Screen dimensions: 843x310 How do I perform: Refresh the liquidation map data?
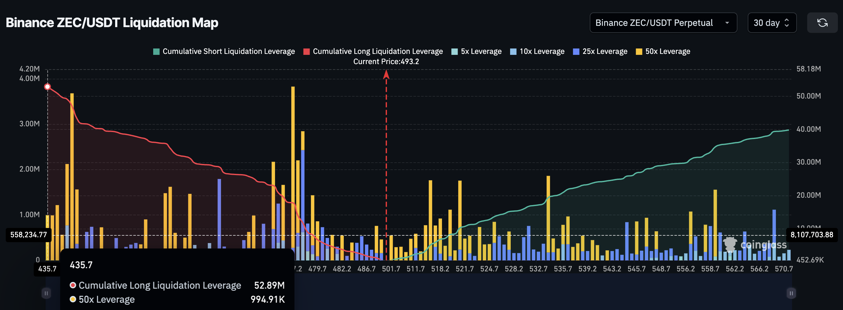823,23
